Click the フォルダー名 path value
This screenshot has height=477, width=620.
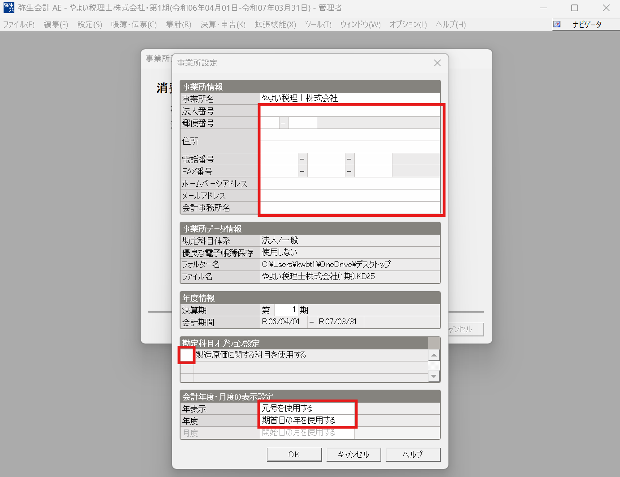326,265
